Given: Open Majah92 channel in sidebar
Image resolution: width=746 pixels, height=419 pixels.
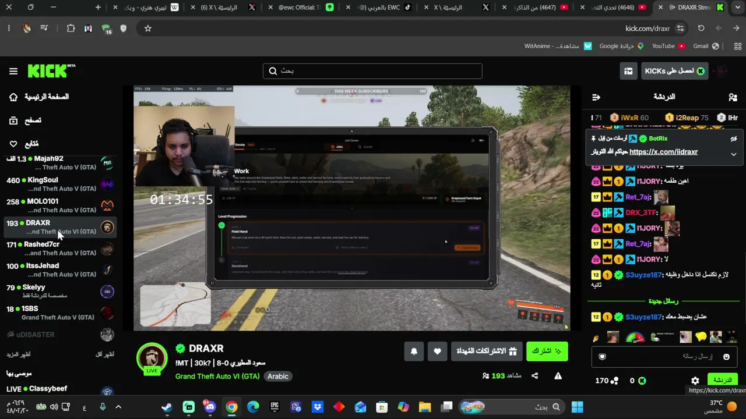Looking at the screenshot, I should 60,163.
